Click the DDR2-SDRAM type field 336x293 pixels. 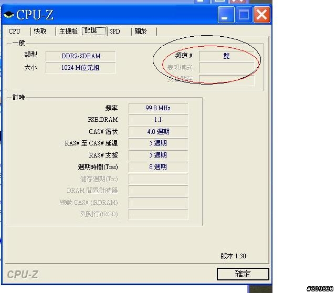(81, 56)
